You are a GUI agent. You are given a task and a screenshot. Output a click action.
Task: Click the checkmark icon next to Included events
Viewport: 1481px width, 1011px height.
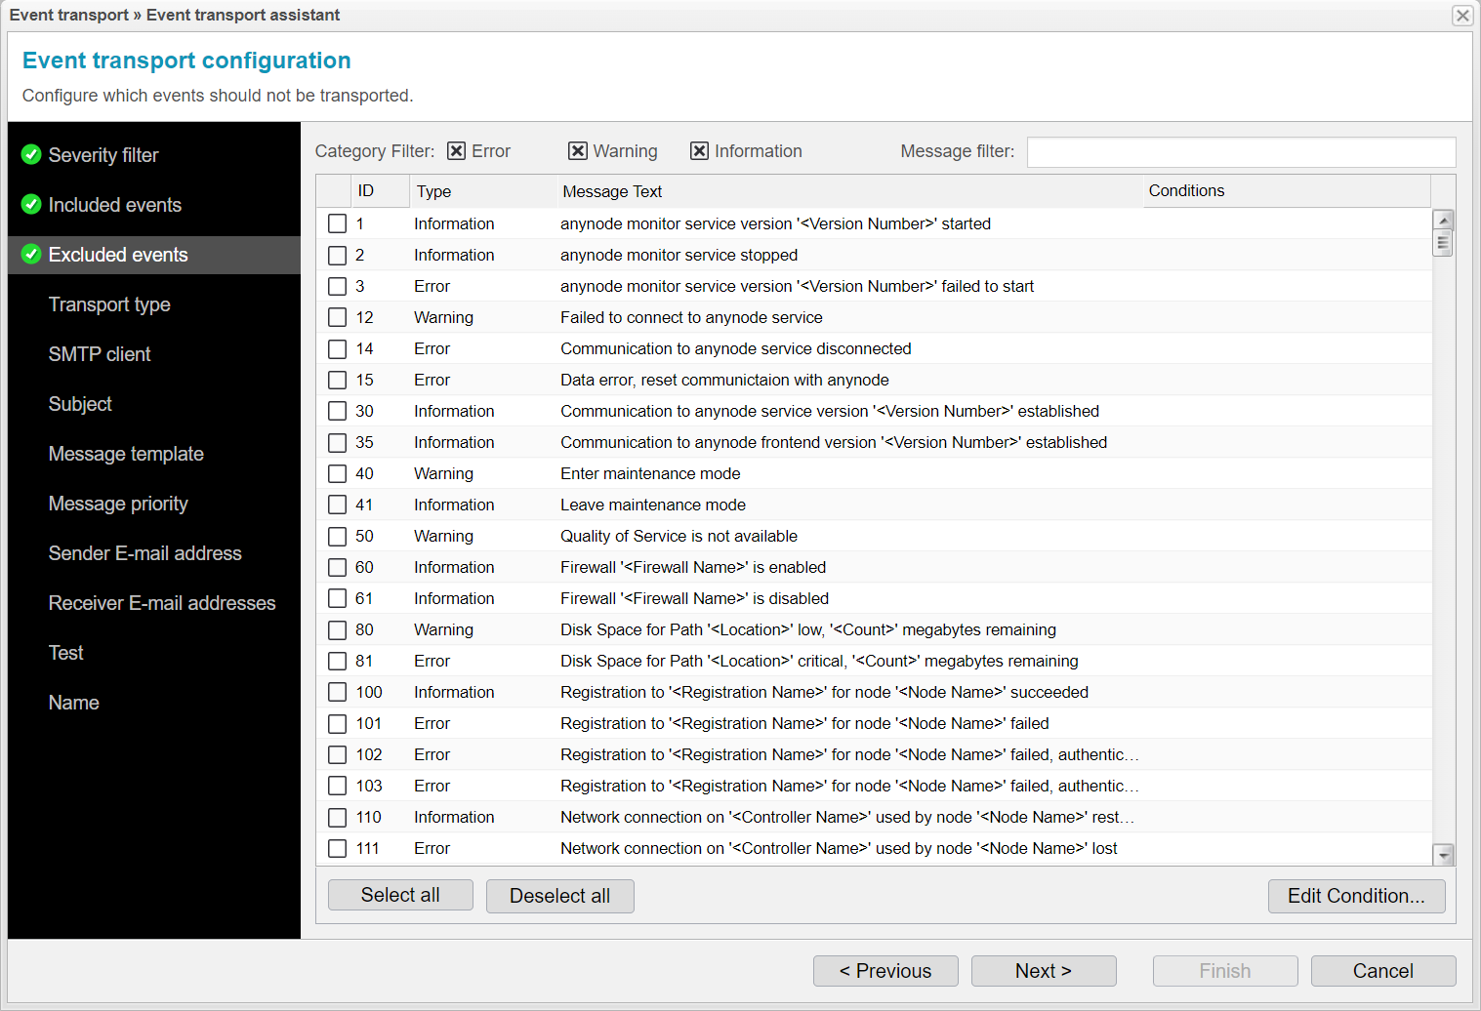click(x=30, y=205)
